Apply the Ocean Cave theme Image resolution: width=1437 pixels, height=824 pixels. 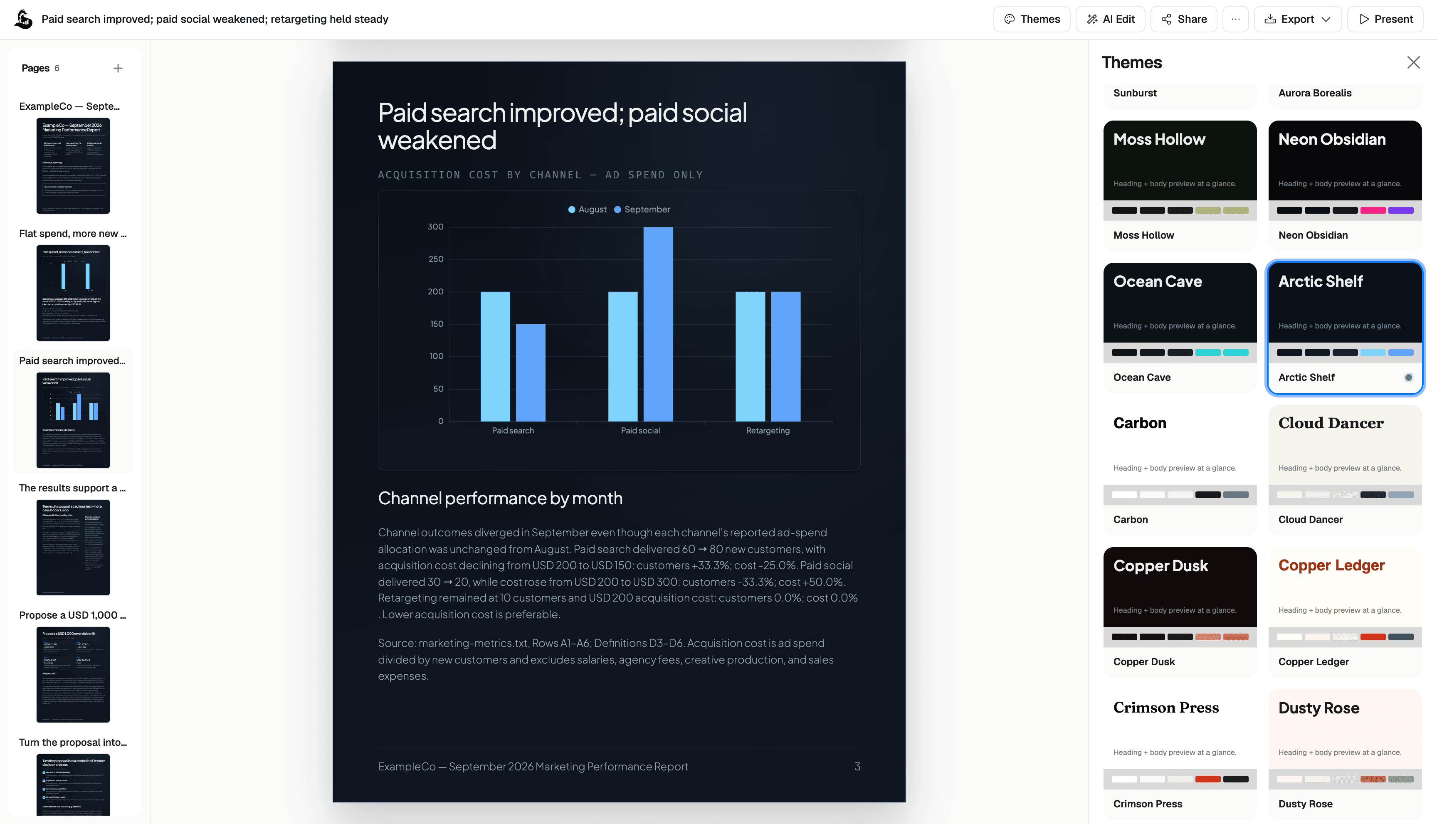(x=1180, y=327)
